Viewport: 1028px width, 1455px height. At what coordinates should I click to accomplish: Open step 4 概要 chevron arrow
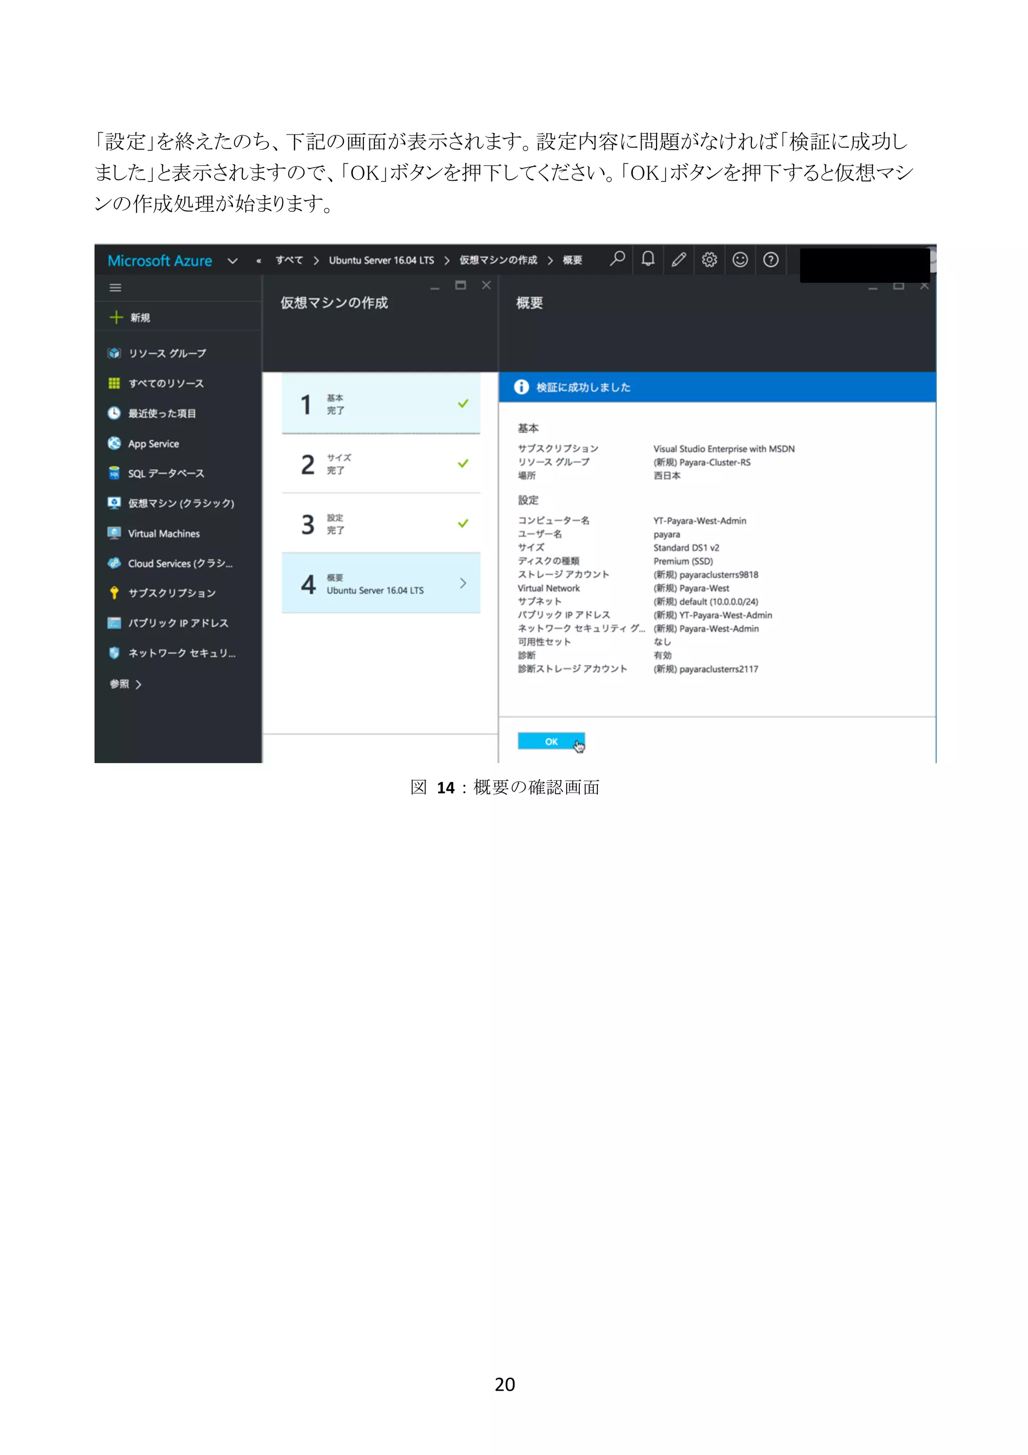[463, 583]
